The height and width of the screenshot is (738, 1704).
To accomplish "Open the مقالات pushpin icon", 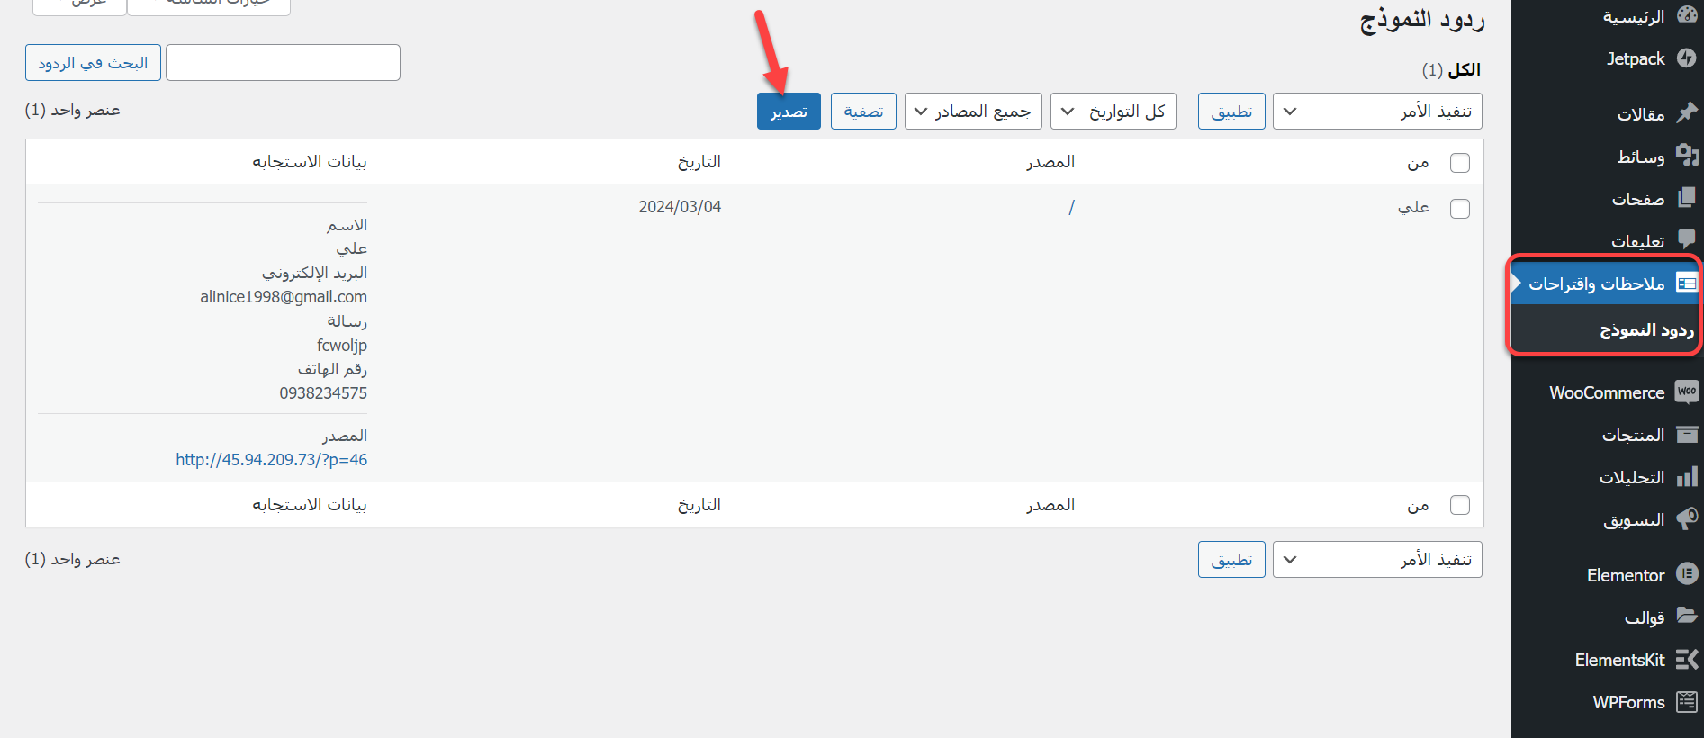I will click(1687, 113).
